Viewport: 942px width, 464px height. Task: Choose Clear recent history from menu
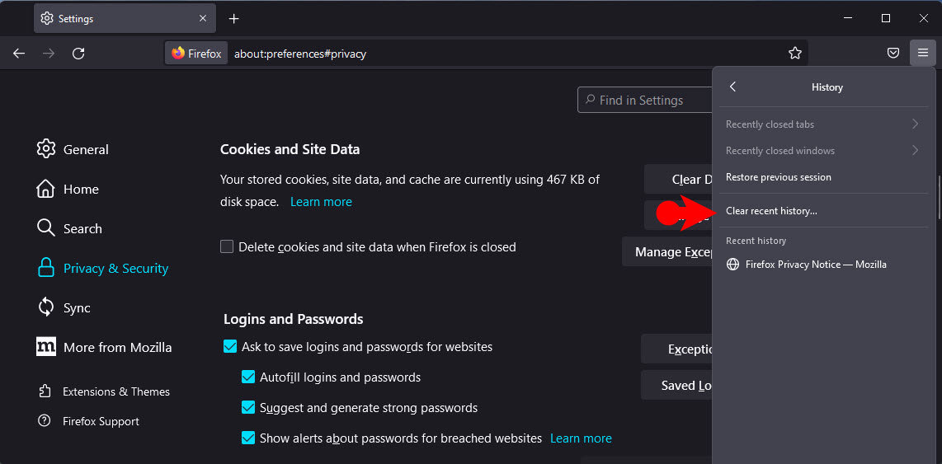pyautogui.click(x=824, y=211)
